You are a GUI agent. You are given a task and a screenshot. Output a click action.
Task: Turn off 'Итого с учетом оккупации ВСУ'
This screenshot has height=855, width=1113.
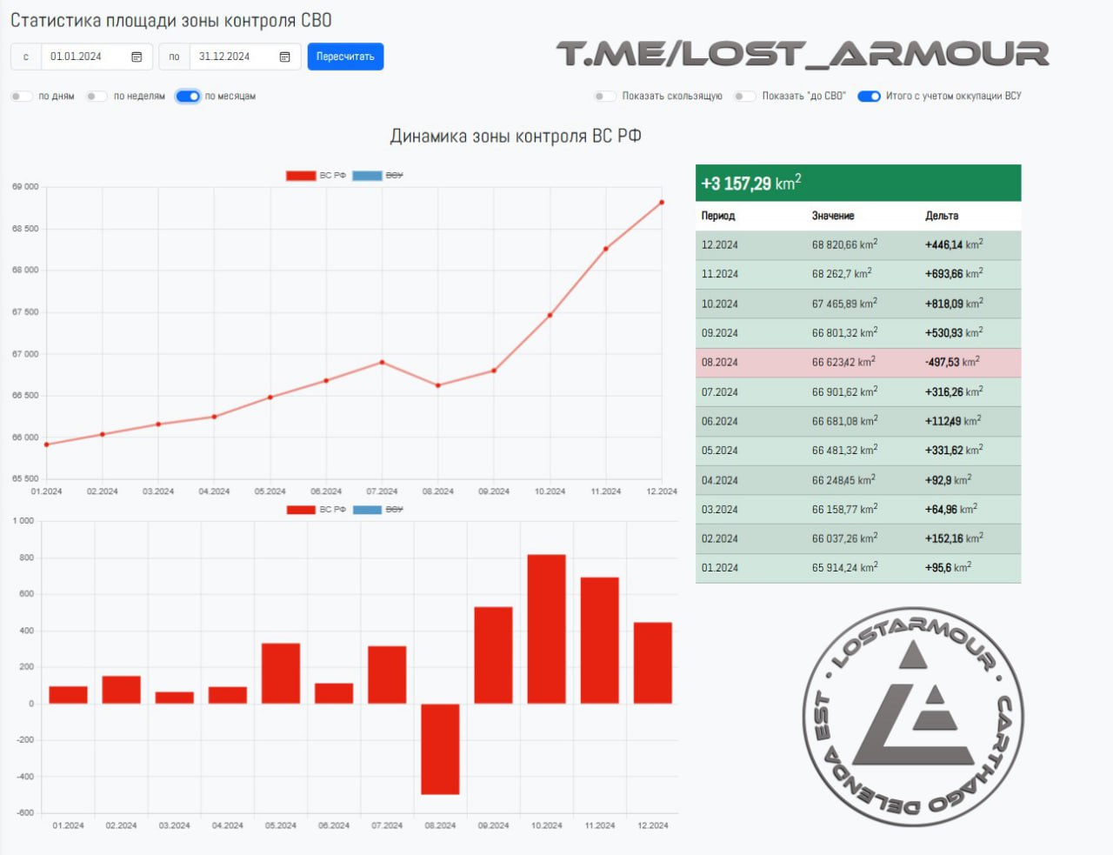click(869, 97)
